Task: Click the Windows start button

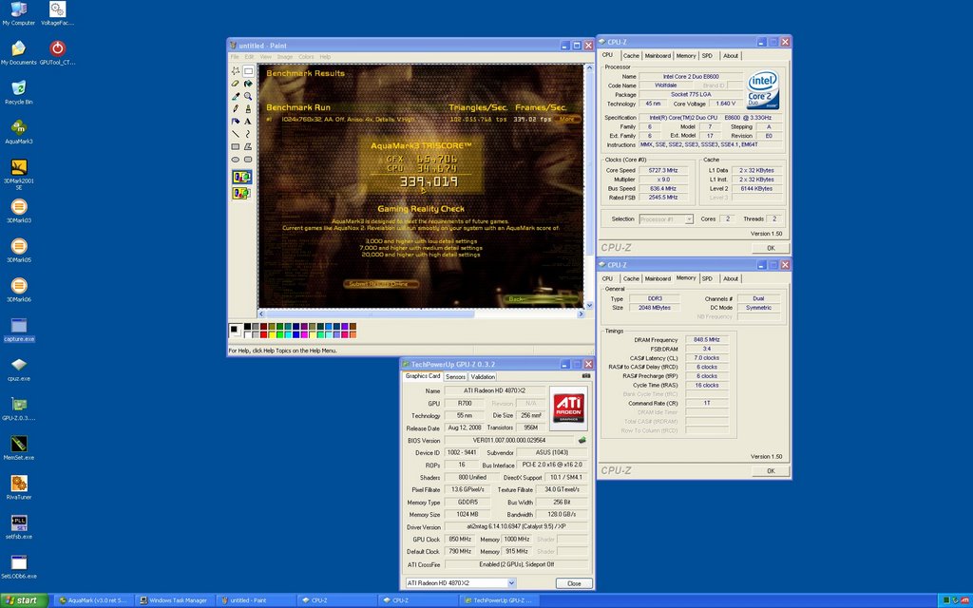Action: (x=24, y=600)
